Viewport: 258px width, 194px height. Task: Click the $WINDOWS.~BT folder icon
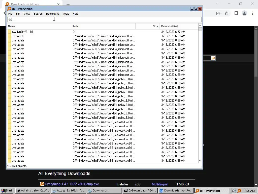[x=10, y=32]
